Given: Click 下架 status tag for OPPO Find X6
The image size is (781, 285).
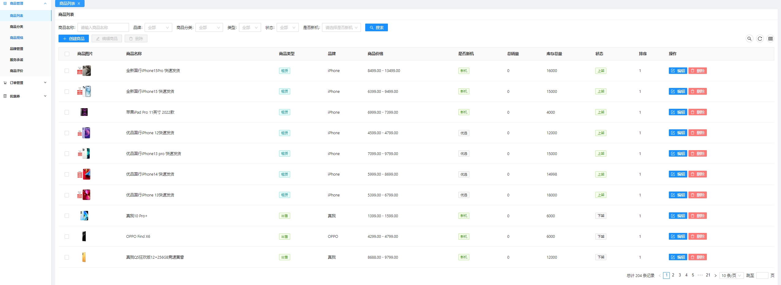Looking at the screenshot, I should 601,237.
